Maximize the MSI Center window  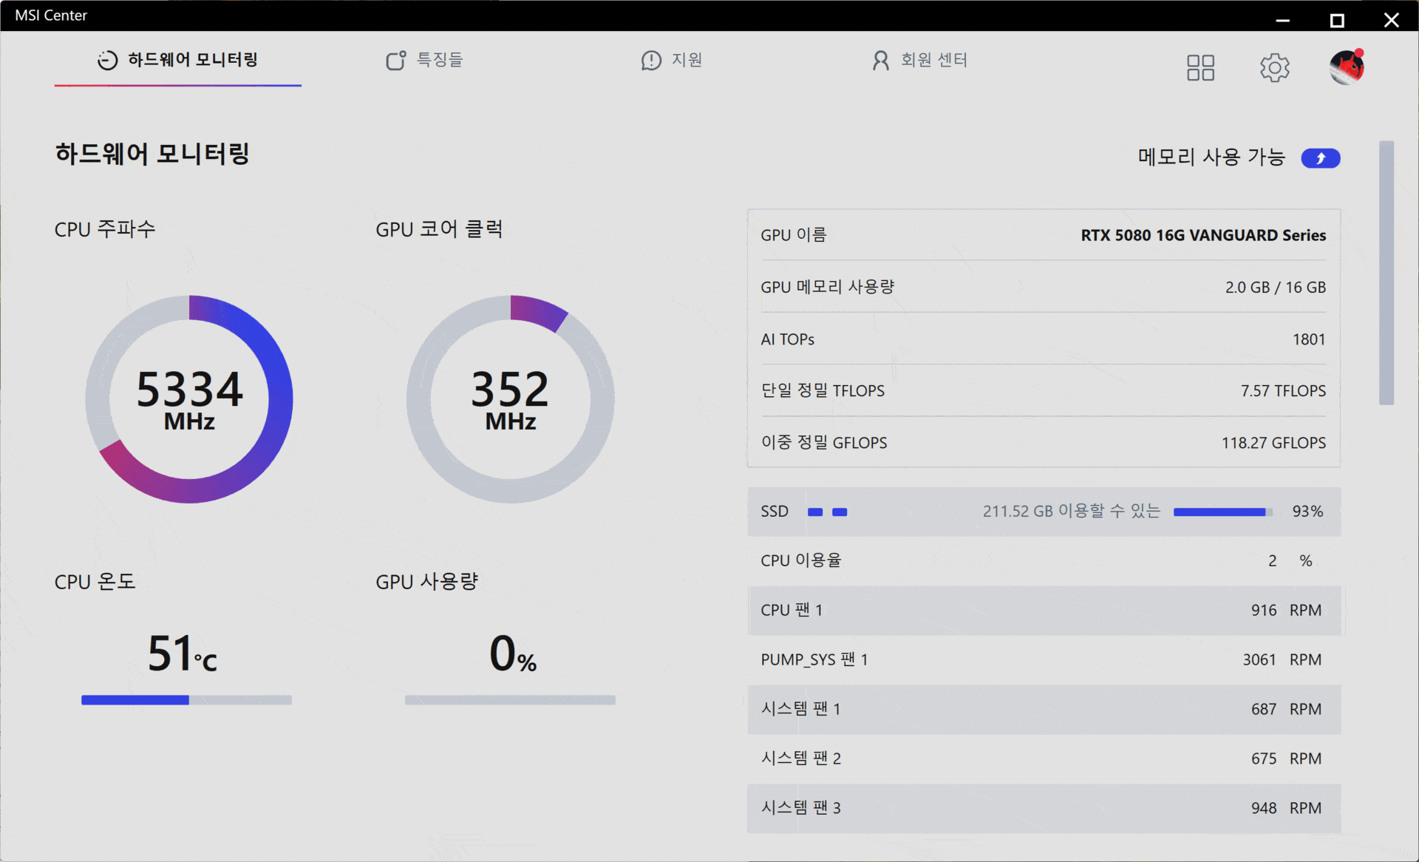tap(1337, 20)
